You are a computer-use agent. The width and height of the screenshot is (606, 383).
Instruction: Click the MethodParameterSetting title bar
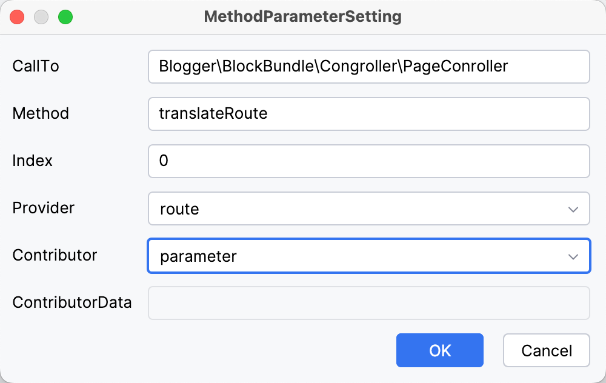pyautogui.click(x=303, y=16)
